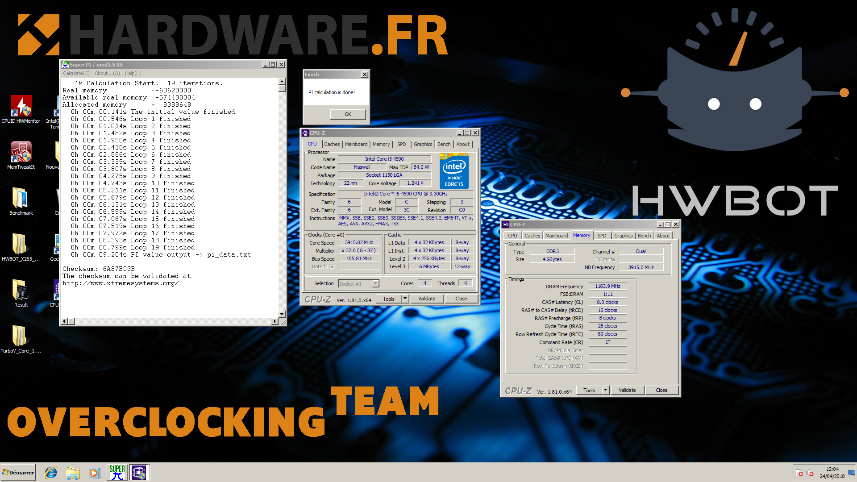Screen dimensions: 857x482
Task: Open MemTweakIt desktop shortcut
Action: pos(21,155)
